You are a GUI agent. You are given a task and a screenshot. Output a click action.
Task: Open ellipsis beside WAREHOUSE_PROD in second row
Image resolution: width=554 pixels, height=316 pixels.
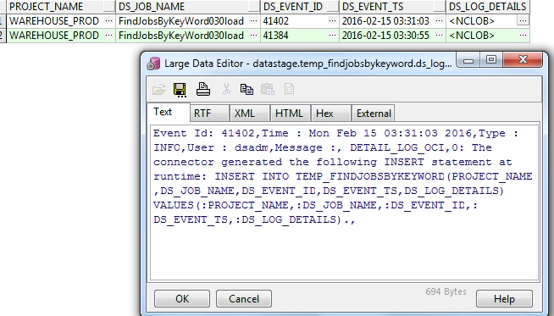tap(108, 36)
